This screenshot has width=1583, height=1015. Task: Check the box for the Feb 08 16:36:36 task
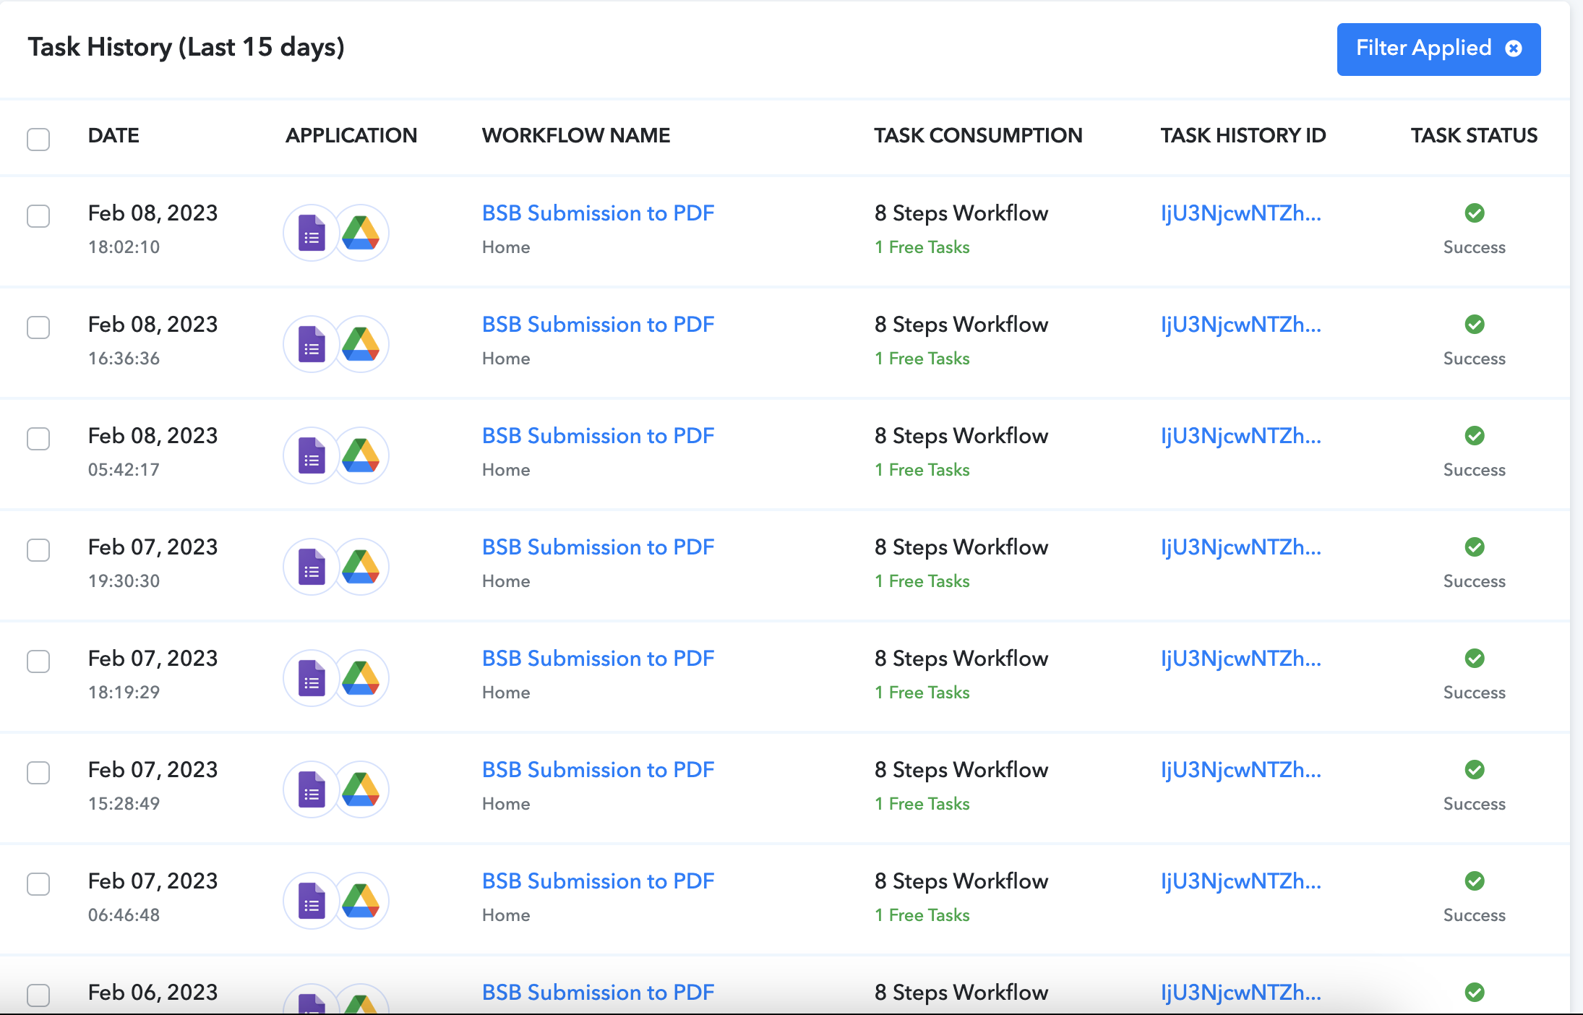[38, 327]
